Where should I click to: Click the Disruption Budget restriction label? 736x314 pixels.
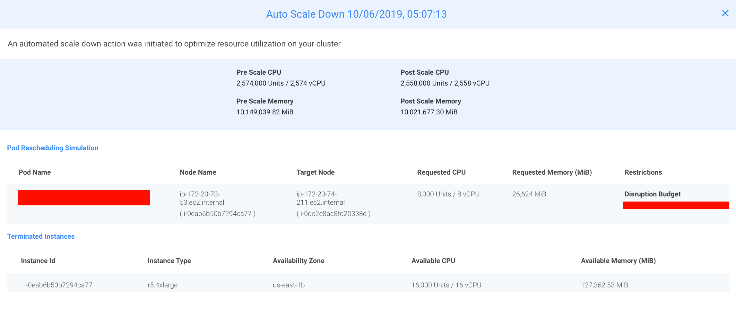(652, 194)
